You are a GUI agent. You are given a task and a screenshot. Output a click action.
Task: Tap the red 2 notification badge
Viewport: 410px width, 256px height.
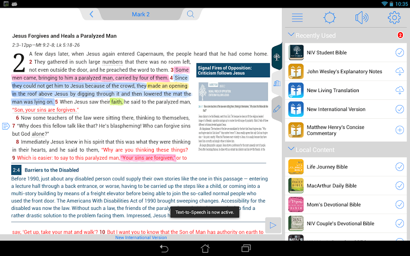tap(400, 35)
